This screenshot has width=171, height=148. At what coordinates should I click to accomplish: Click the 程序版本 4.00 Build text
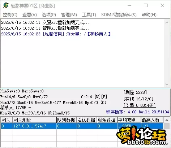click(137, 112)
